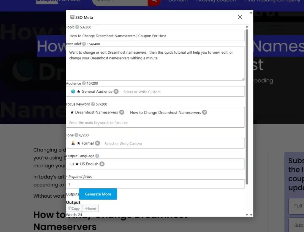Image resolution: width=304 pixels, height=232 pixels.
Task: Close the SEO Meta dialog
Action: 240,17
